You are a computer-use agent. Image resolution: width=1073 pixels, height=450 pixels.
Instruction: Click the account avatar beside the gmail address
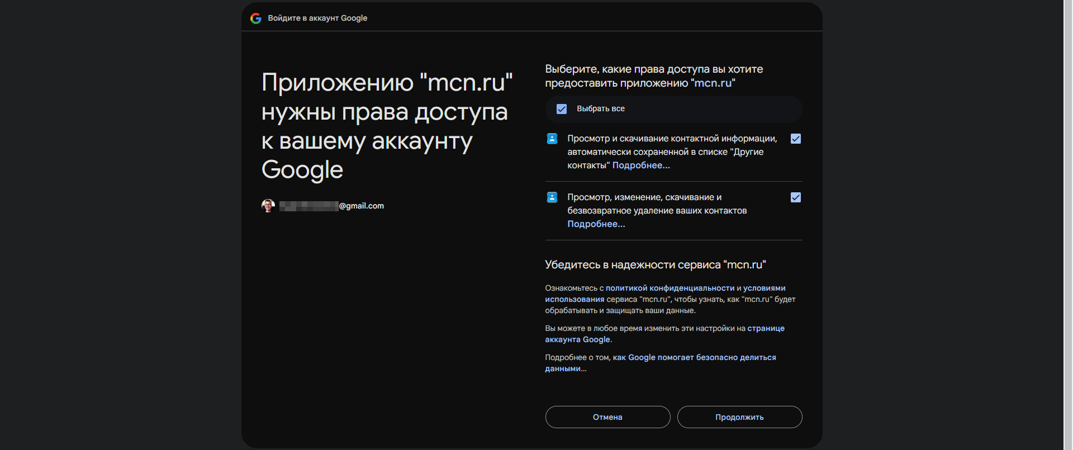point(268,206)
